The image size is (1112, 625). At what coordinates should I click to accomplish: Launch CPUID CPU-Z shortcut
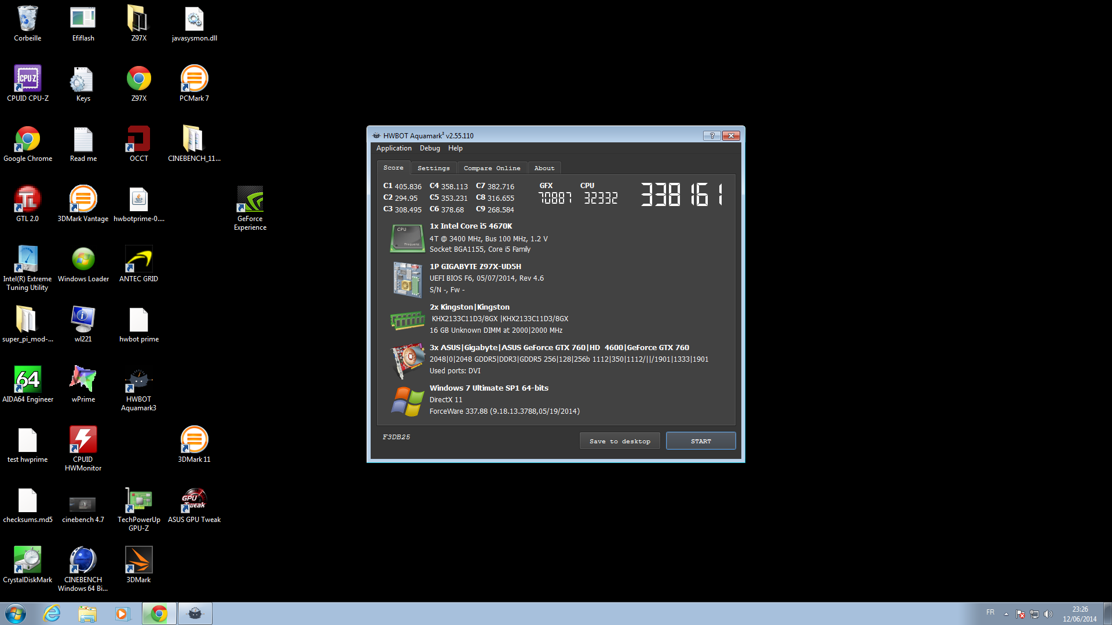click(x=27, y=83)
